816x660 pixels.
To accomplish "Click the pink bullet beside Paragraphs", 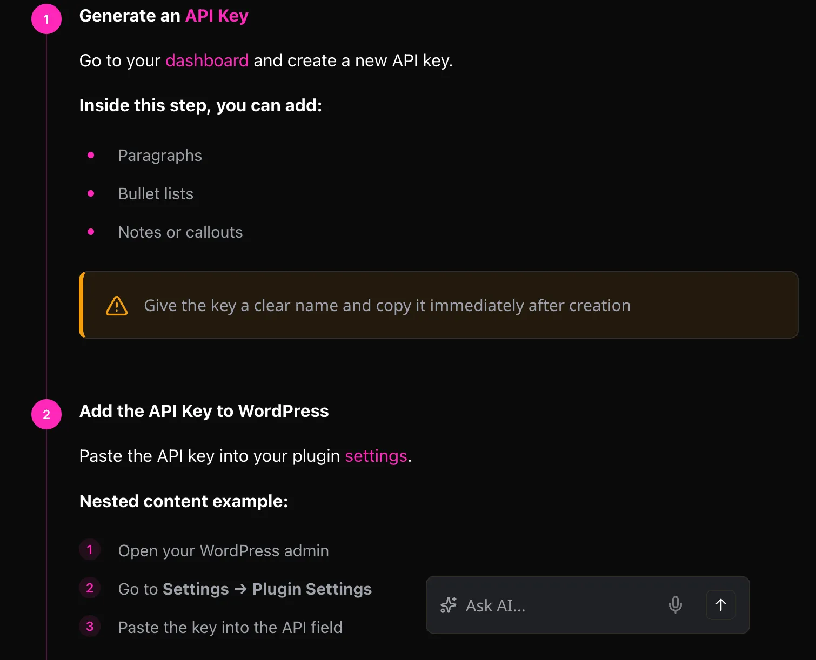I will coord(91,155).
